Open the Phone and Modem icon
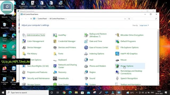The width and height of the screenshot is (170, 95). (86, 66)
